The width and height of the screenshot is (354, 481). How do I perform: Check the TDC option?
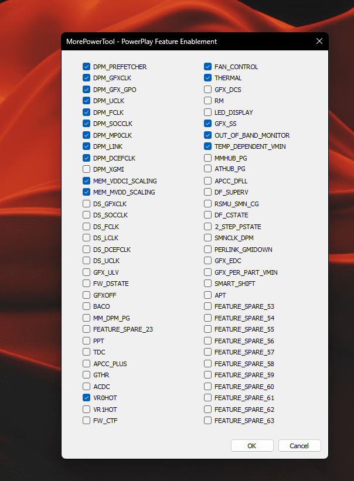coord(86,352)
